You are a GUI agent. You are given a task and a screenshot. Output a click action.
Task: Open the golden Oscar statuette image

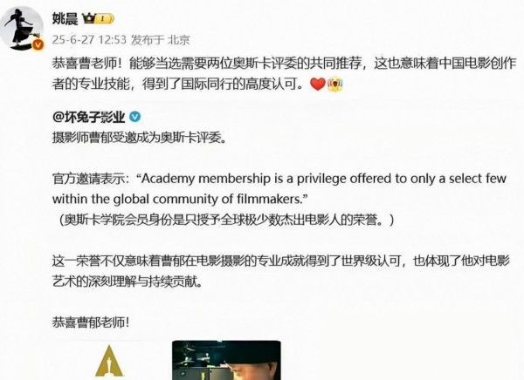pyautogui.click(x=109, y=362)
